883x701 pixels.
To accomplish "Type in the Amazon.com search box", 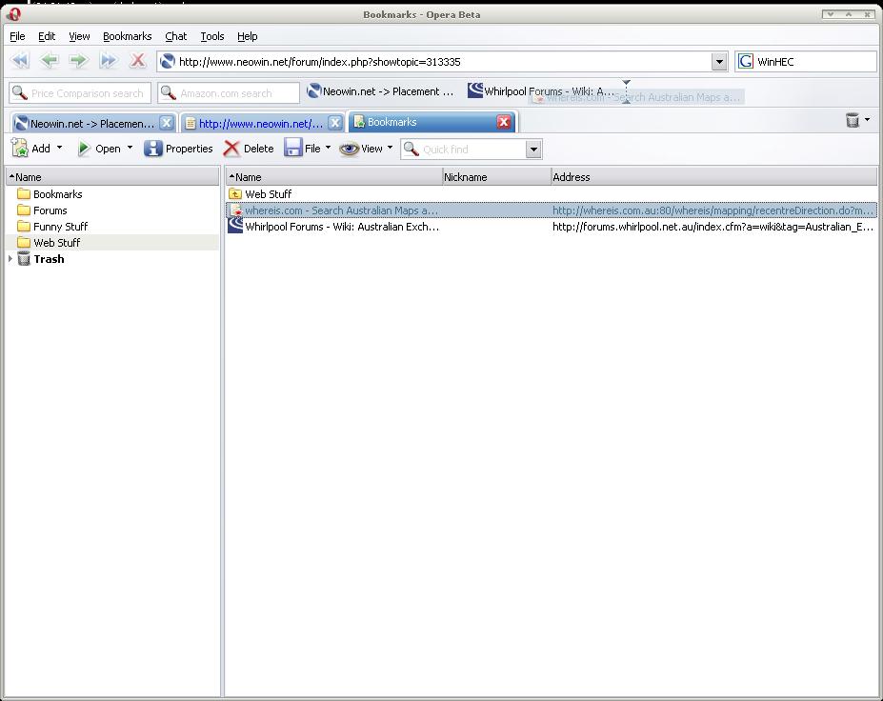I will coord(229,92).
